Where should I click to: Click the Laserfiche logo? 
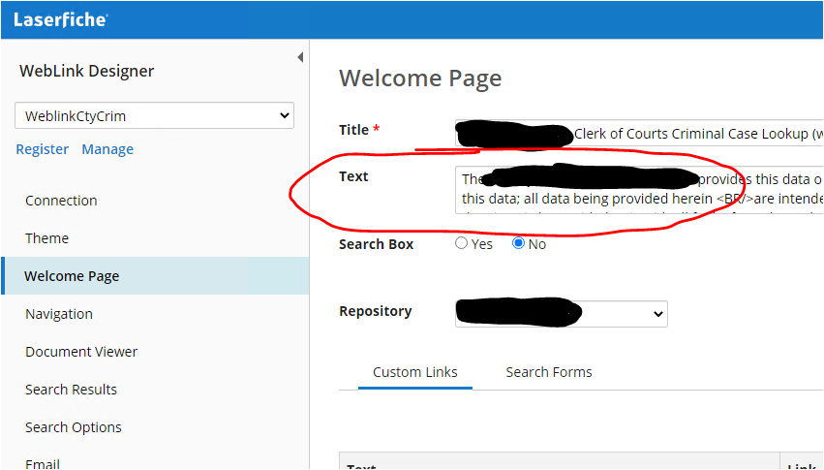60,19
